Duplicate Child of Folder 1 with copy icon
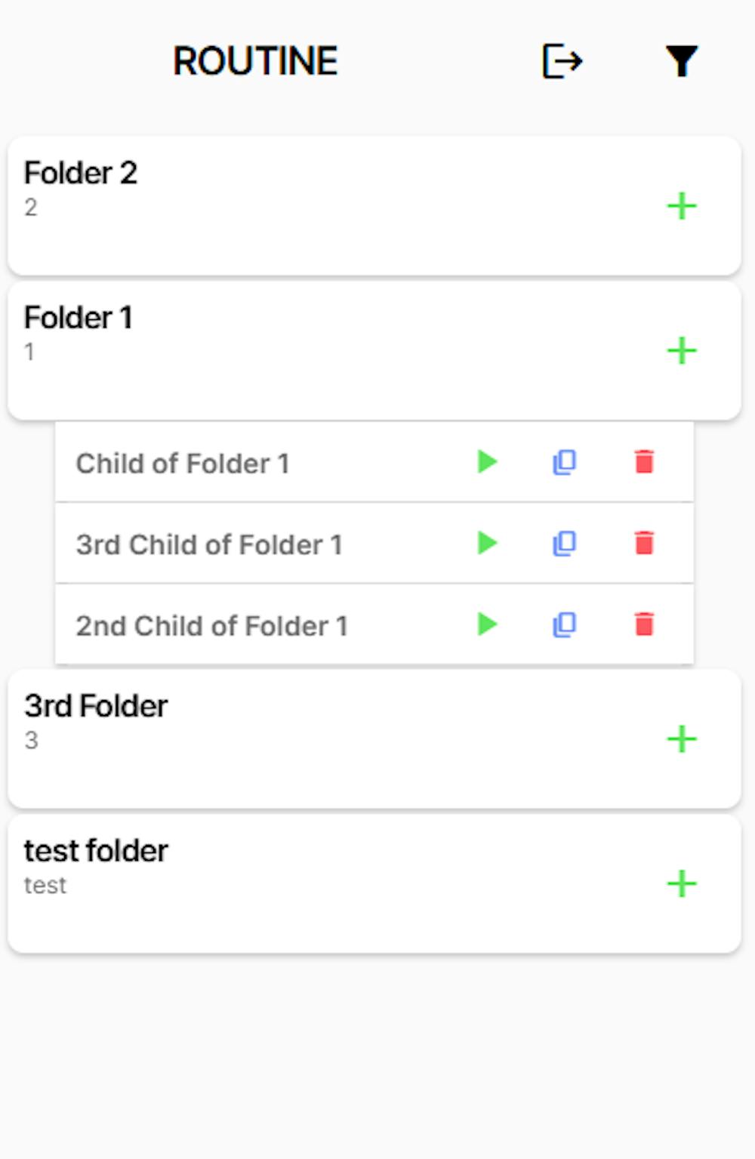This screenshot has width=755, height=1159. pyautogui.click(x=565, y=462)
